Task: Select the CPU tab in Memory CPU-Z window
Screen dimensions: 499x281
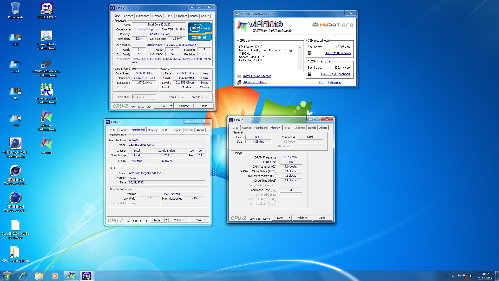Action: (x=235, y=128)
